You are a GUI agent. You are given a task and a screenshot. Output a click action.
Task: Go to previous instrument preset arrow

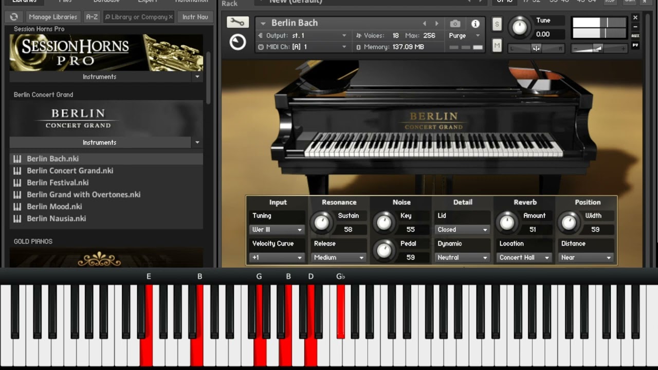pos(425,24)
